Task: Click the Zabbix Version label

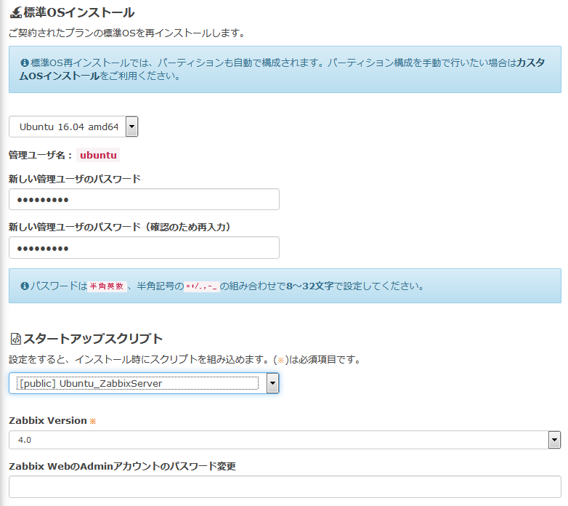Action: pos(47,421)
